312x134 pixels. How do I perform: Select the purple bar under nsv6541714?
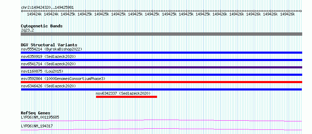coord(161,67)
